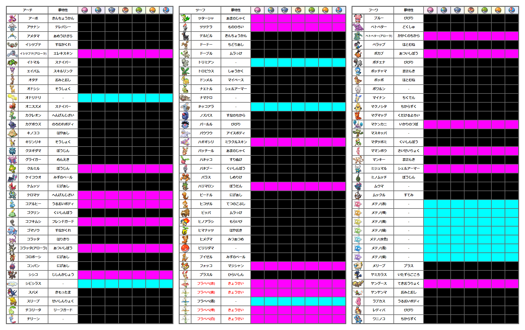525x330 pixels.
Task: Click the テレパシー ability cell
Action: coord(63,27)
